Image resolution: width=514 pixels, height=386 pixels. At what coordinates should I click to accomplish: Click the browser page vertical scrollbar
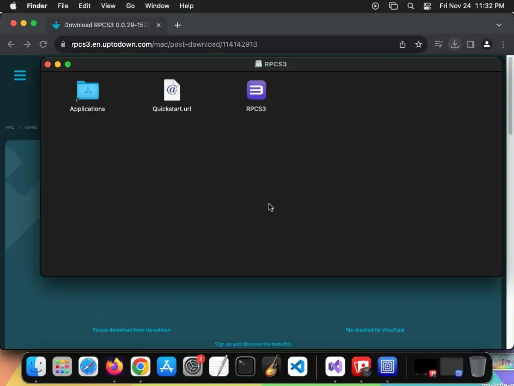[x=510, y=95]
